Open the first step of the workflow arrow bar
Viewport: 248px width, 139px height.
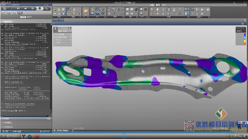[x=5, y=8]
